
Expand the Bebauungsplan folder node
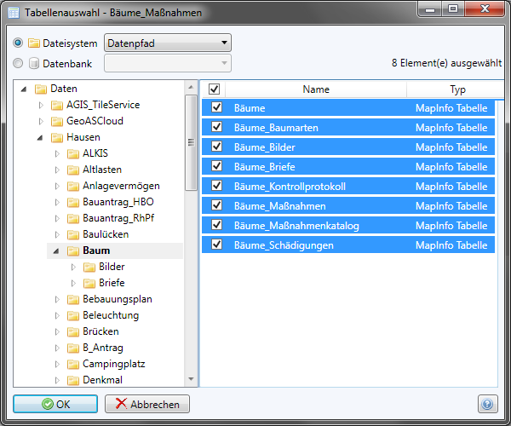57,299
